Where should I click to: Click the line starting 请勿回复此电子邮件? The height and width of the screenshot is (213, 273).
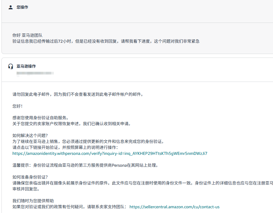(78, 94)
